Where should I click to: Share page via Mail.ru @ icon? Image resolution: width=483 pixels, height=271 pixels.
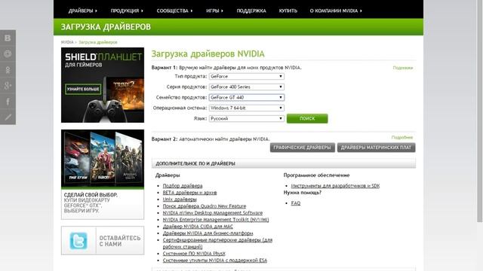pyautogui.click(x=8, y=53)
